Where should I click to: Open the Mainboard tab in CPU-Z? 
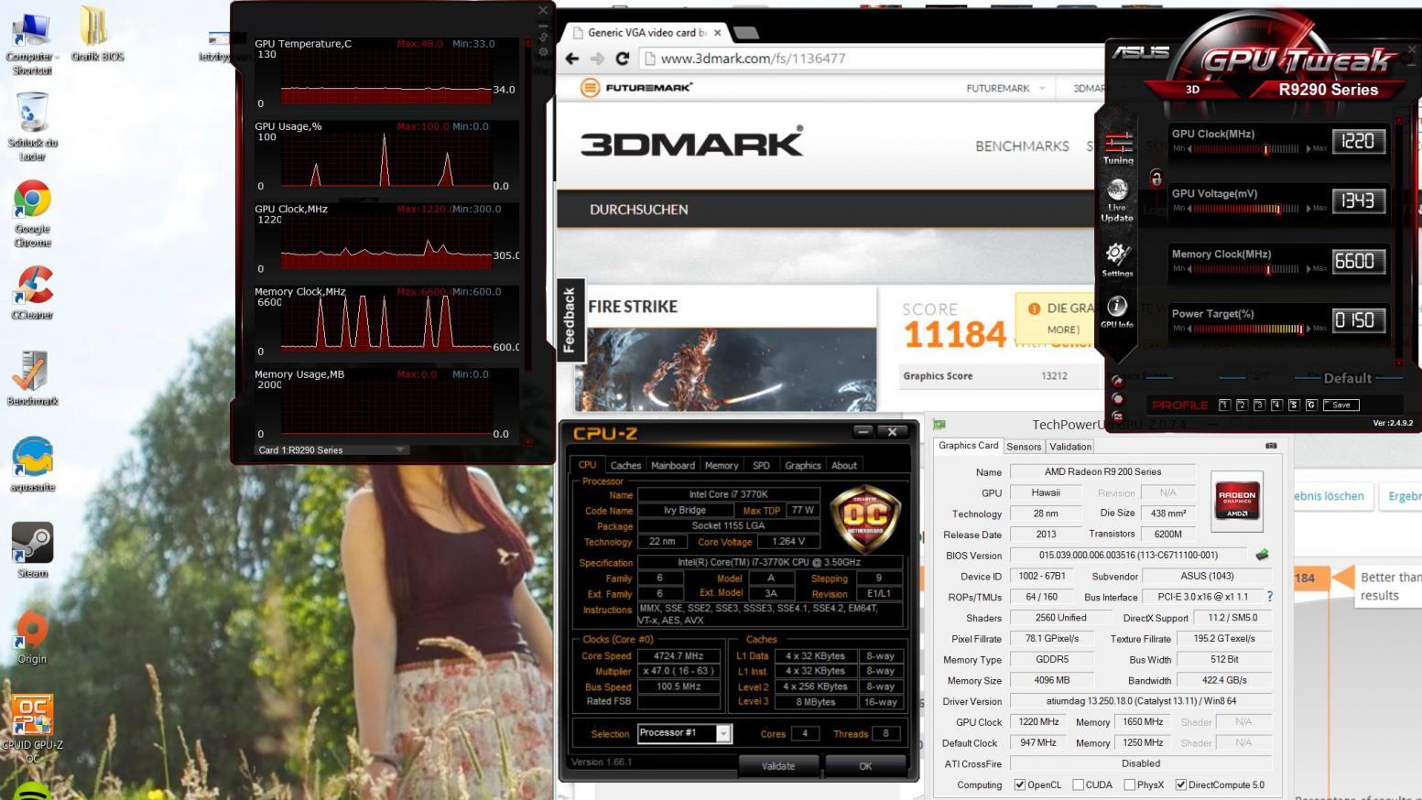point(673,465)
